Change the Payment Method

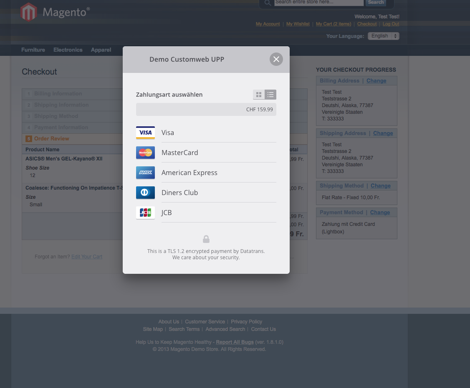[380, 212]
